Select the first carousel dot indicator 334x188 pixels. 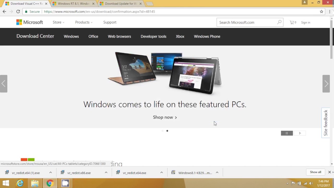[x=163, y=131]
